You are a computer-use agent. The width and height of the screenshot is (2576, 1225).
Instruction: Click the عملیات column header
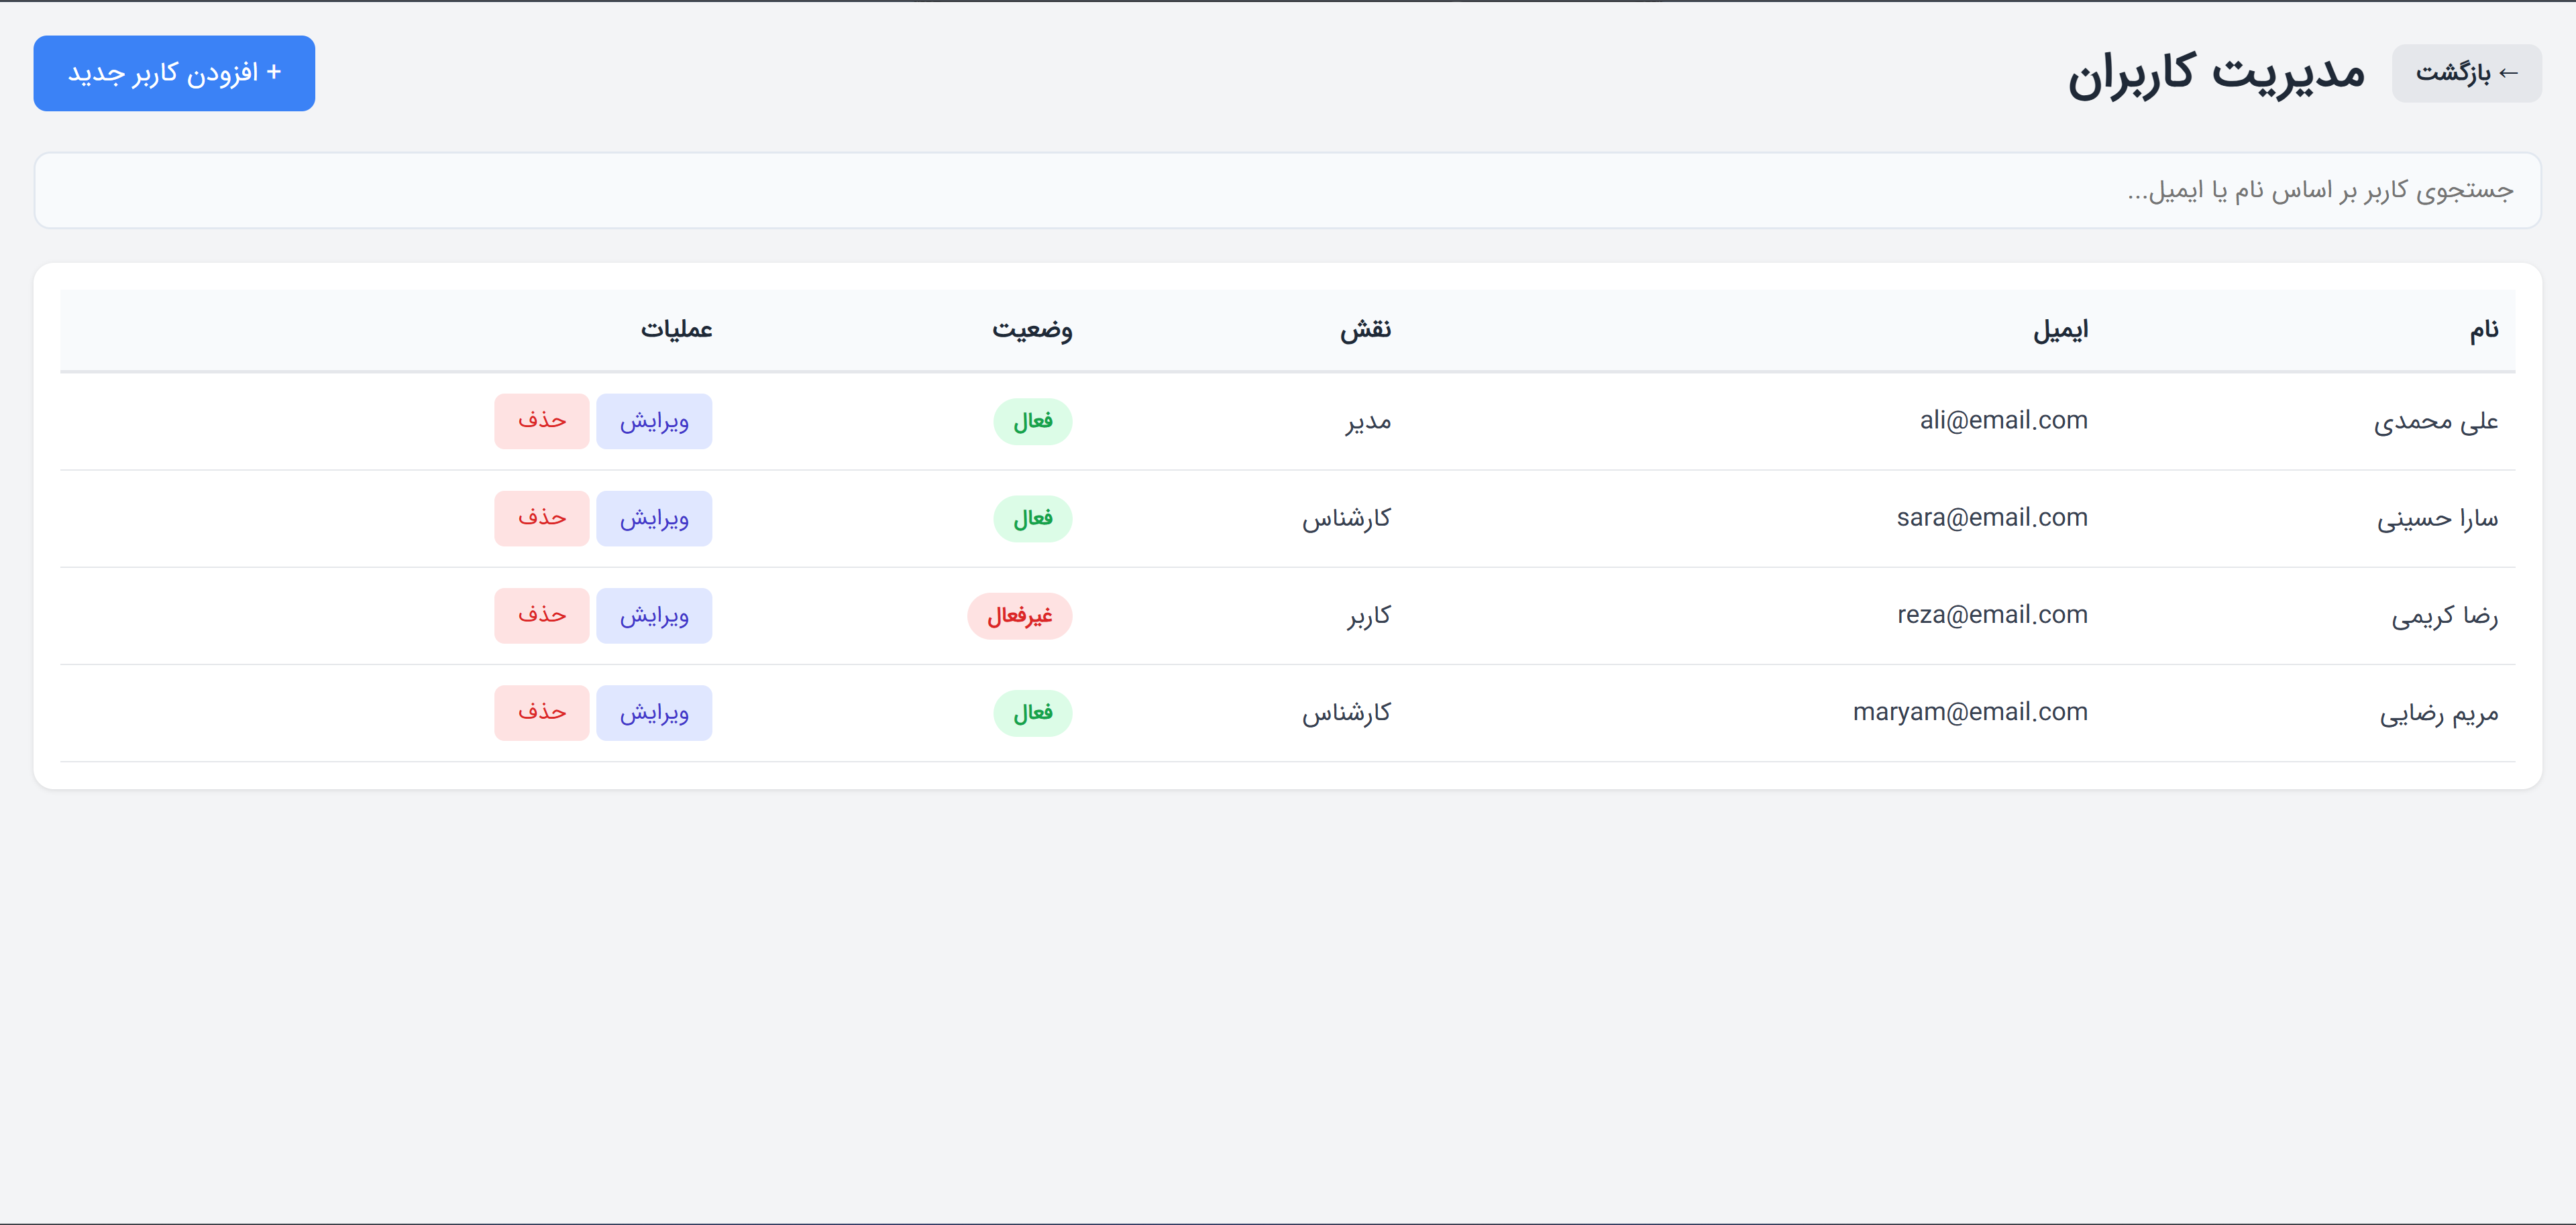coord(677,330)
